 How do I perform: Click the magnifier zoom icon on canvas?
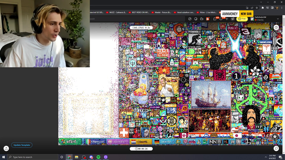click(276, 148)
